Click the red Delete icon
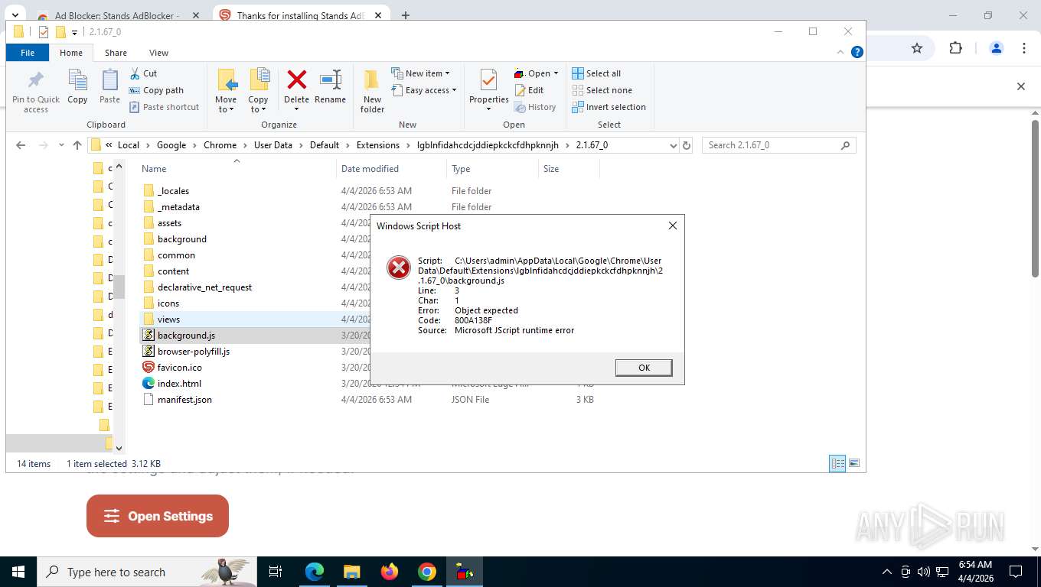The height and width of the screenshot is (587, 1041). (x=296, y=79)
